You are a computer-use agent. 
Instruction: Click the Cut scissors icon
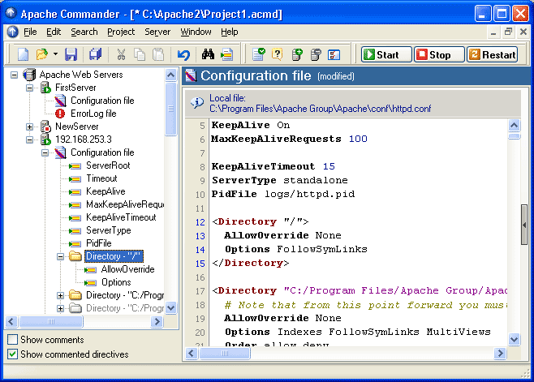click(x=121, y=54)
